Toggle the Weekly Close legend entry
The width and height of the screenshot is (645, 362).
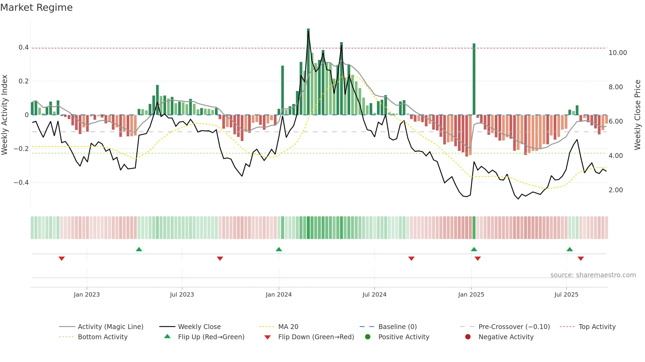point(190,327)
